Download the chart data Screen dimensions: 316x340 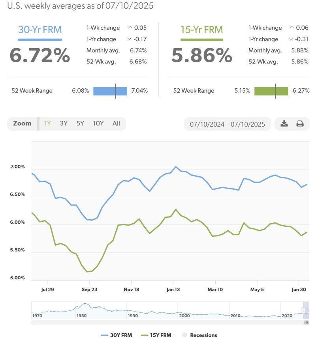[x=284, y=123]
